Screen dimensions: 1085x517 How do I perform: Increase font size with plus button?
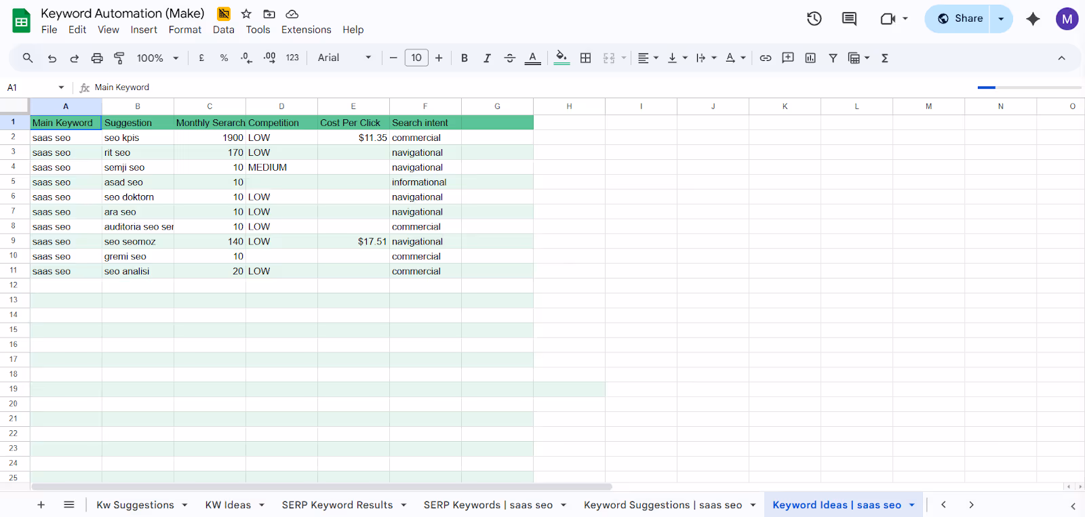[439, 58]
